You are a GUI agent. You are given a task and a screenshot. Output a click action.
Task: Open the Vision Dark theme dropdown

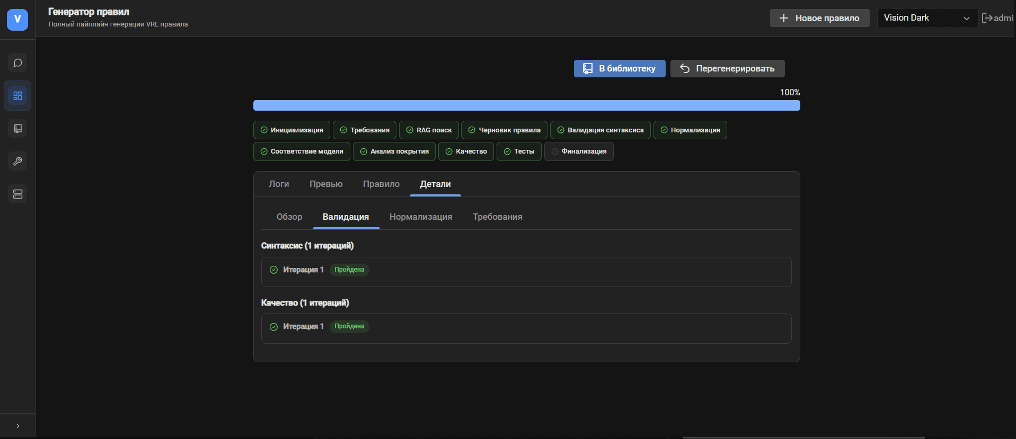[x=927, y=18]
